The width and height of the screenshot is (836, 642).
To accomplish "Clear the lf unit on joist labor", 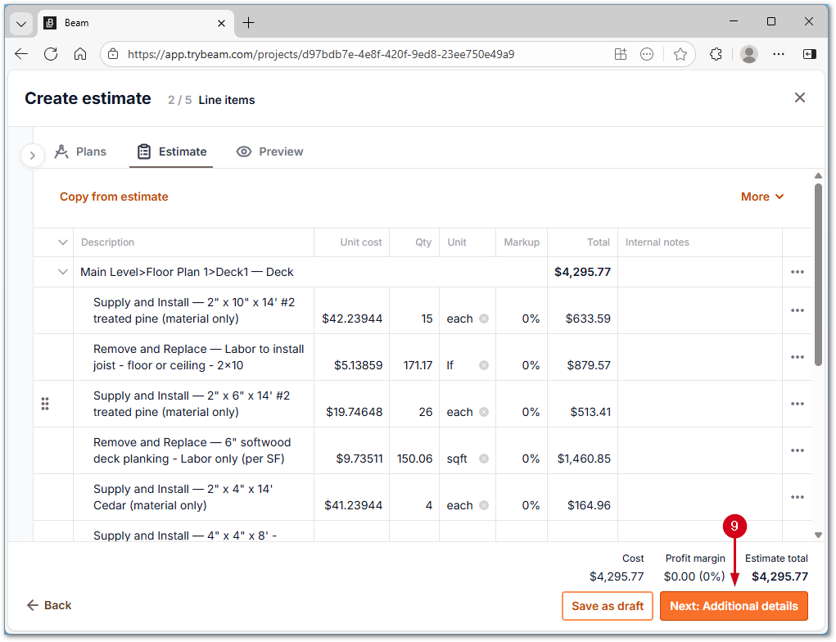I will pyautogui.click(x=484, y=365).
